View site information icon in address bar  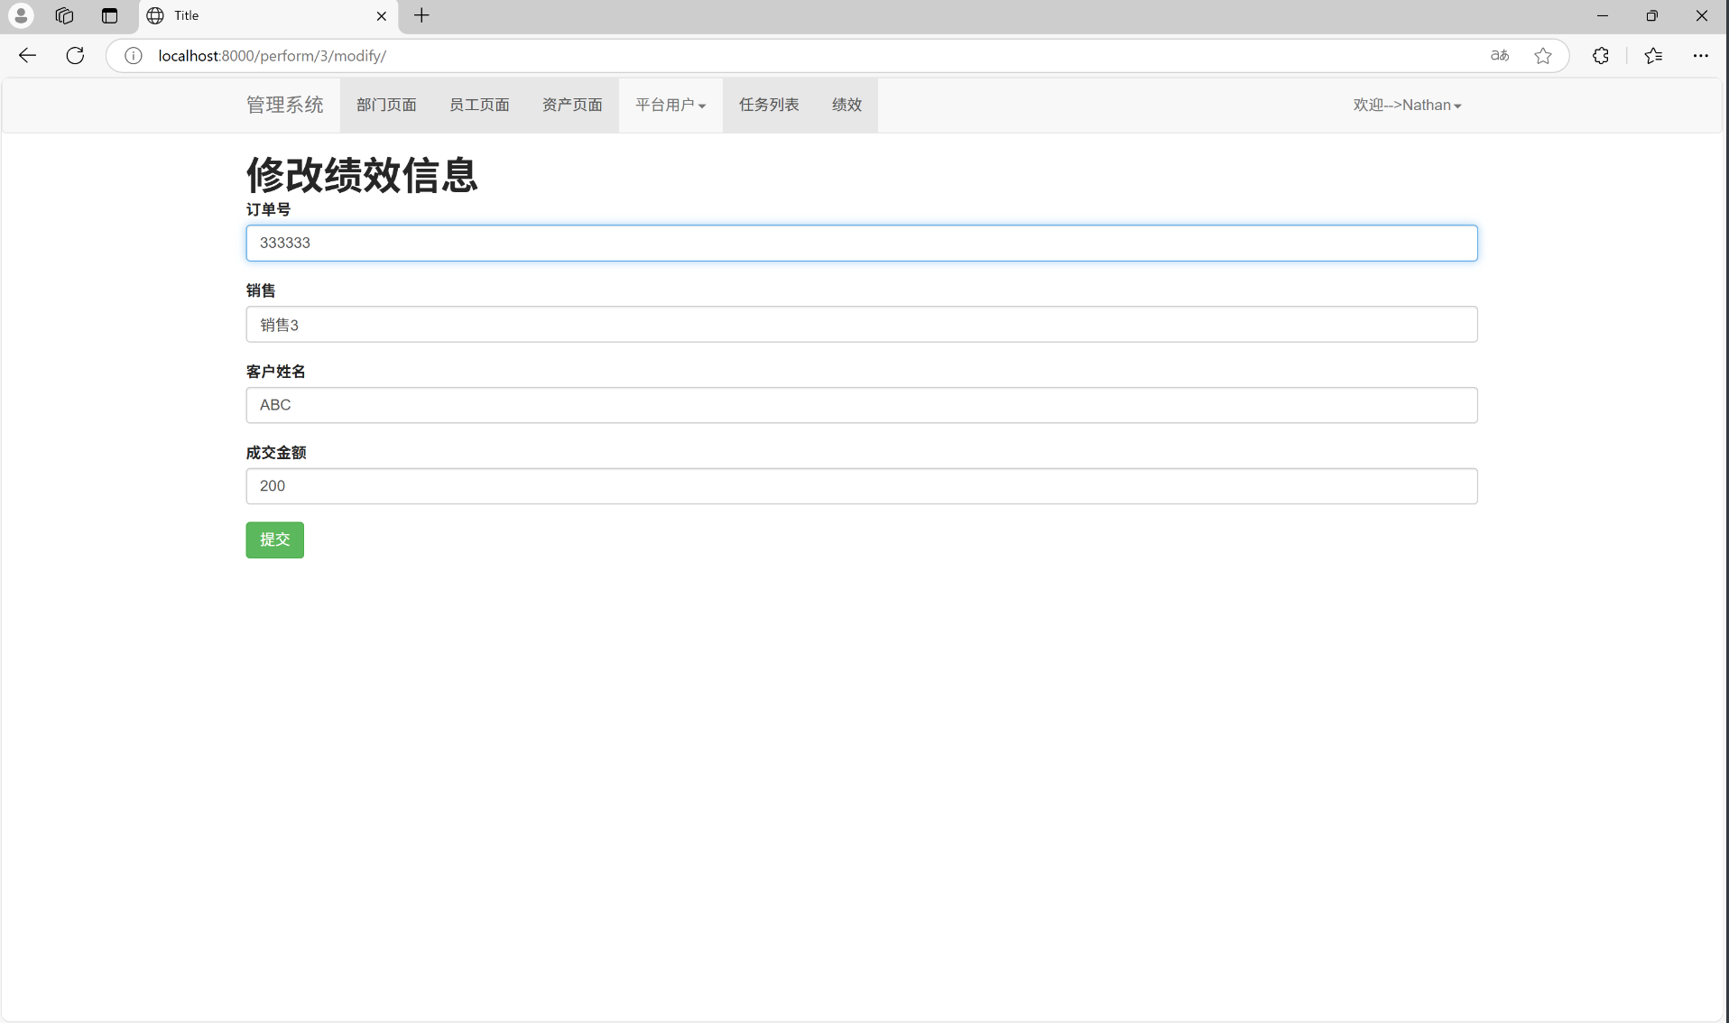[x=134, y=56]
